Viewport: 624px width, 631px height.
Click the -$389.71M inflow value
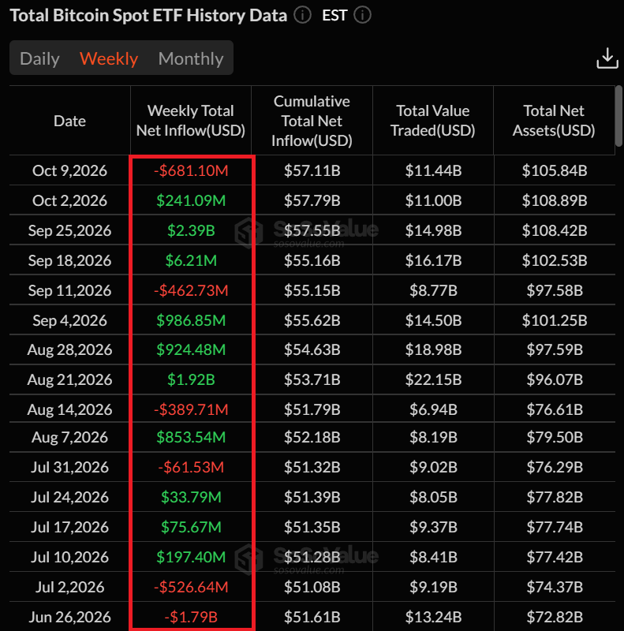click(x=191, y=409)
